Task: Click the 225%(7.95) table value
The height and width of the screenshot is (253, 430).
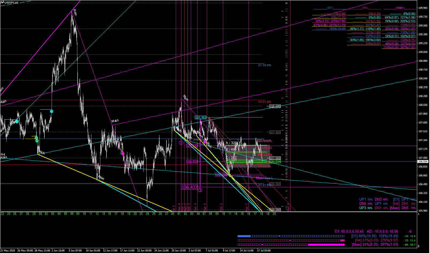Action: click(338, 21)
